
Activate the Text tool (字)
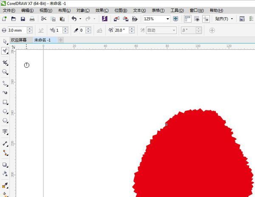pyautogui.click(x=5, y=132)
